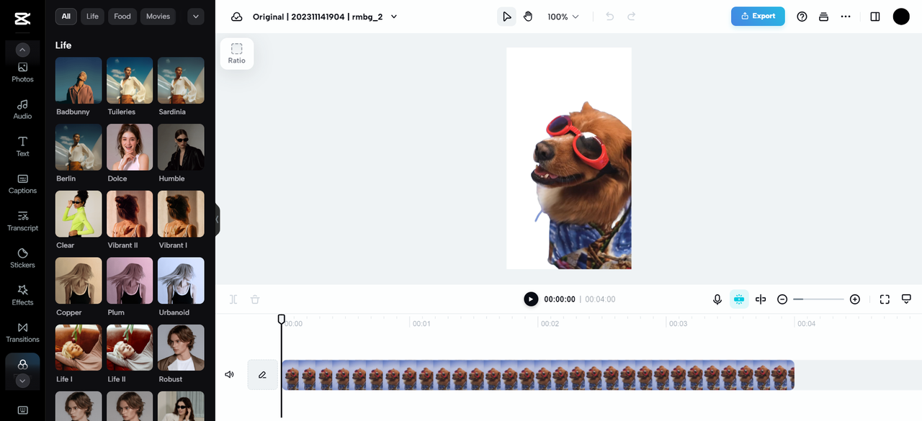The image size is (922, 421).
Task: Expand the filter category dropdown chevron
Action: pyautogui.click(x=196, y=17)
